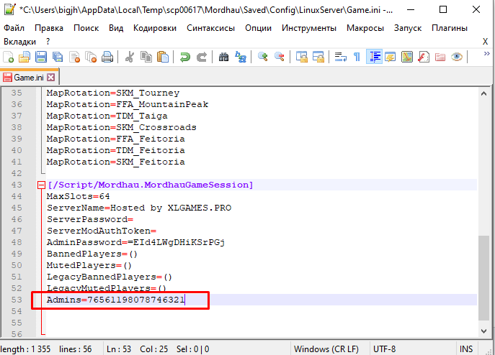Viewport: 495px width, 355px height.
Task: Click the Admins line in the editor
Action: [115, 300]
